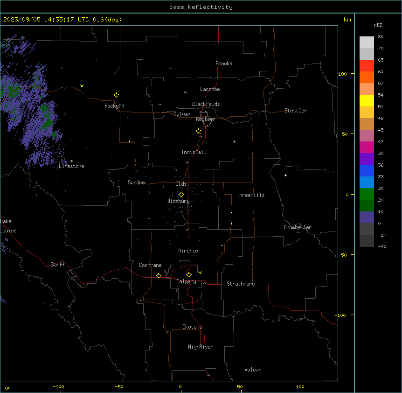402x393 pixels.
Task: Select the orange 57-60 dBZ legend swatch
Action: tap(367, 77)
